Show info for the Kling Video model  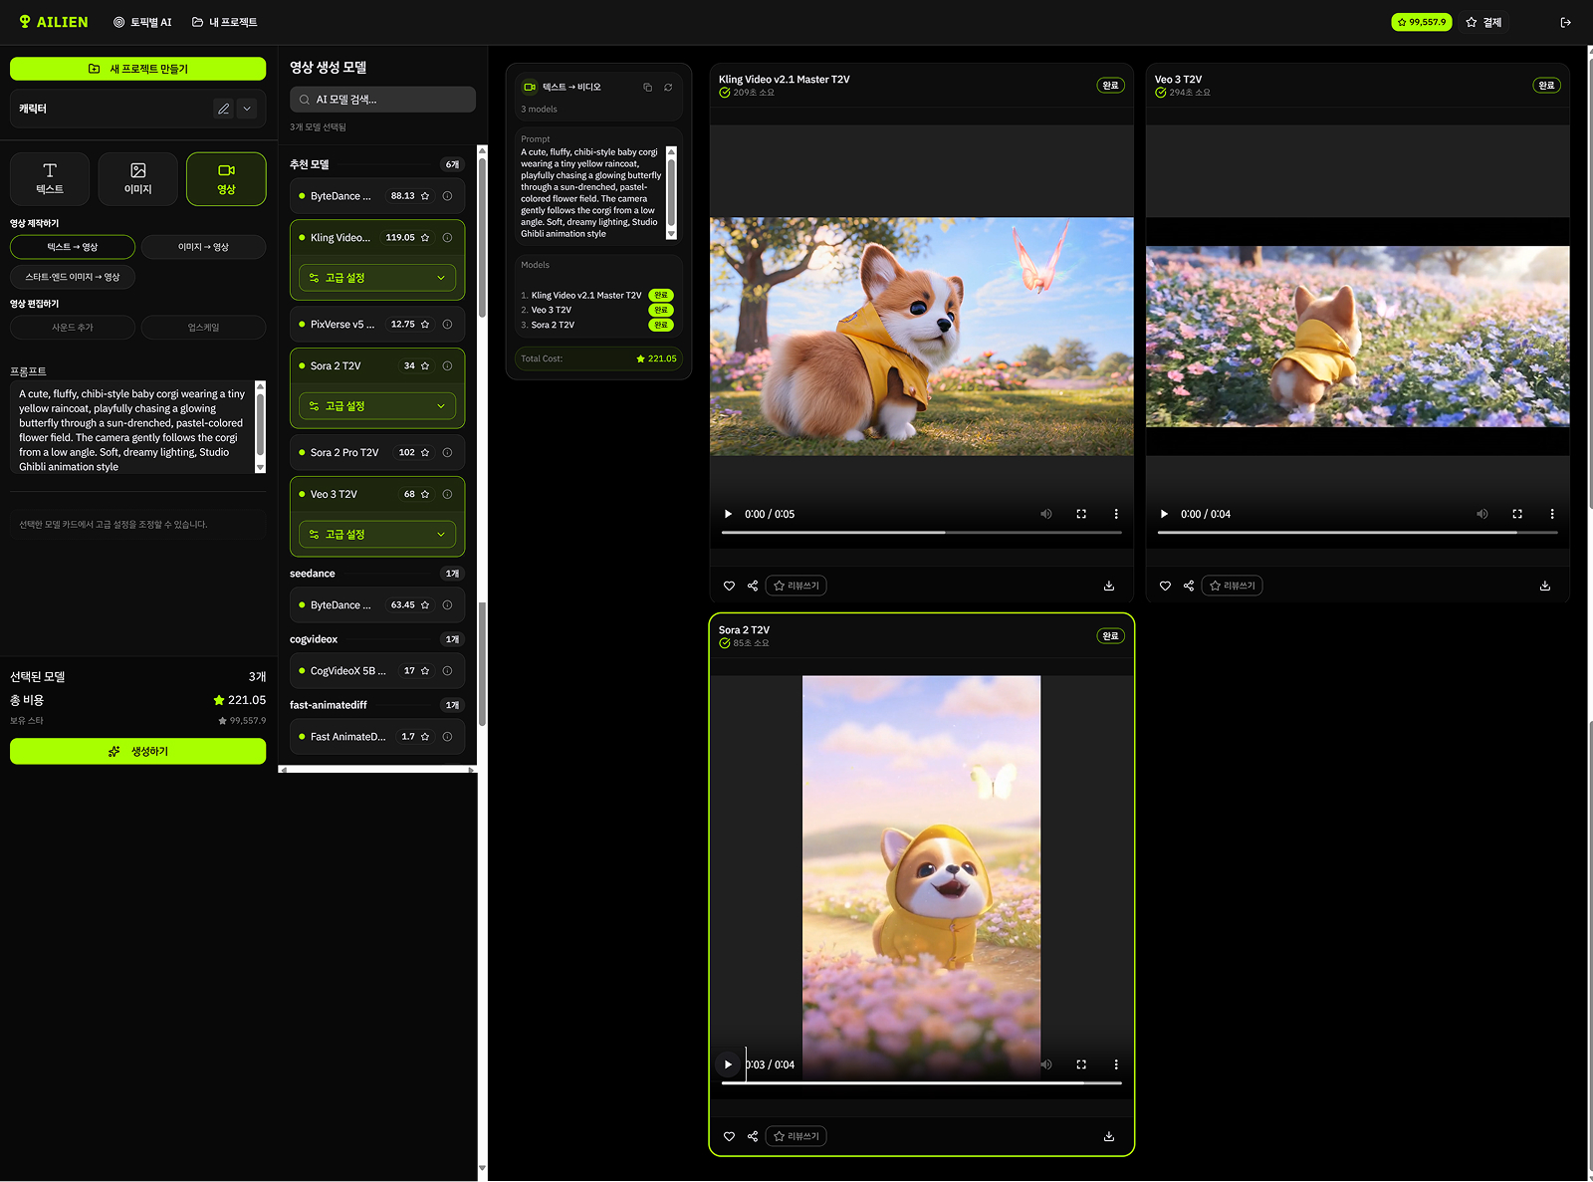click(x=447, y=237)
